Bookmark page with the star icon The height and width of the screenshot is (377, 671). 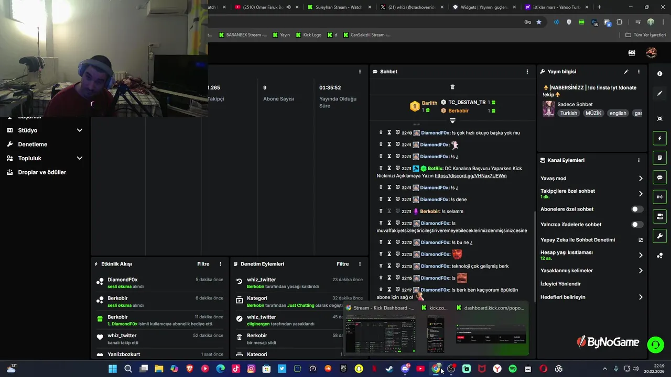click(x=539, y=22)
